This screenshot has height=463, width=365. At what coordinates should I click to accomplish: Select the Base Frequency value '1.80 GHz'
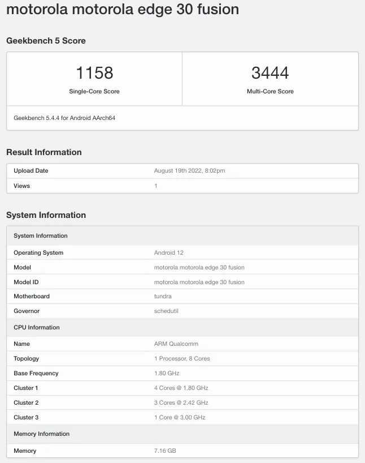[167, 374]
